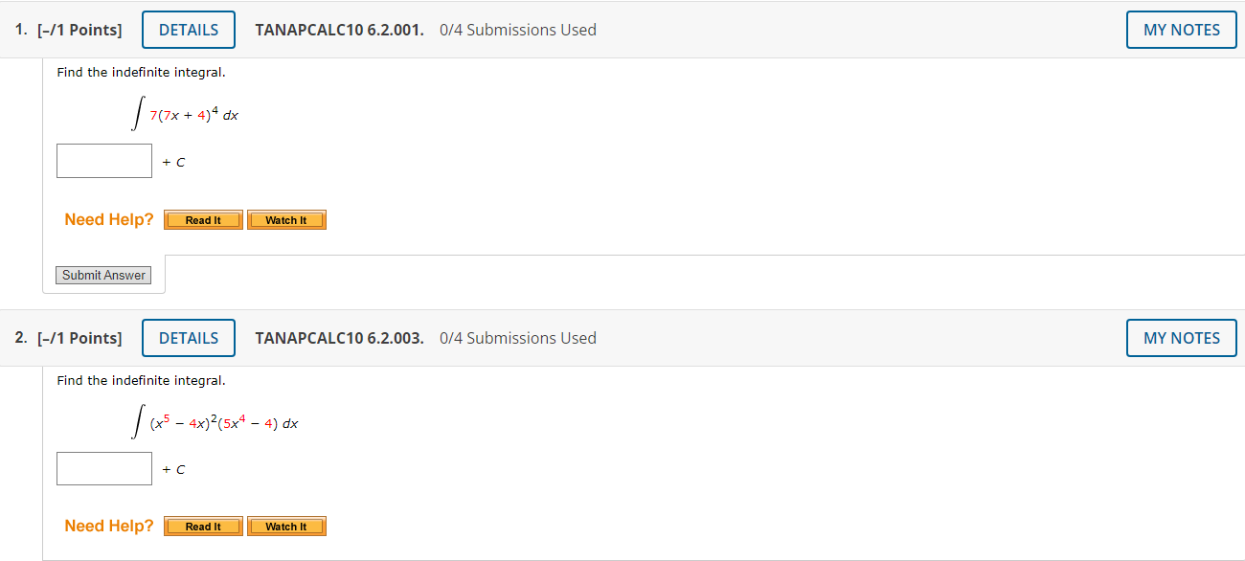The height and width of the screenshot is (561, 1245).
Task: Open MY NOTES for problem 2
Action: pyautogui.click(x=1181, y=337)
